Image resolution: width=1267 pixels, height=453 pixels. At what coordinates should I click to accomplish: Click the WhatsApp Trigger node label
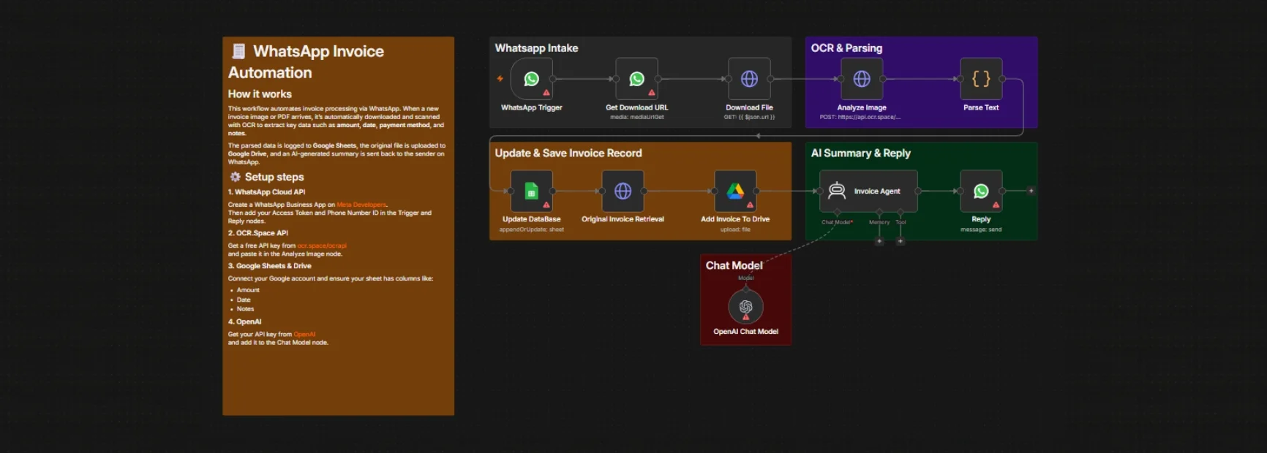tap(531, 107)
